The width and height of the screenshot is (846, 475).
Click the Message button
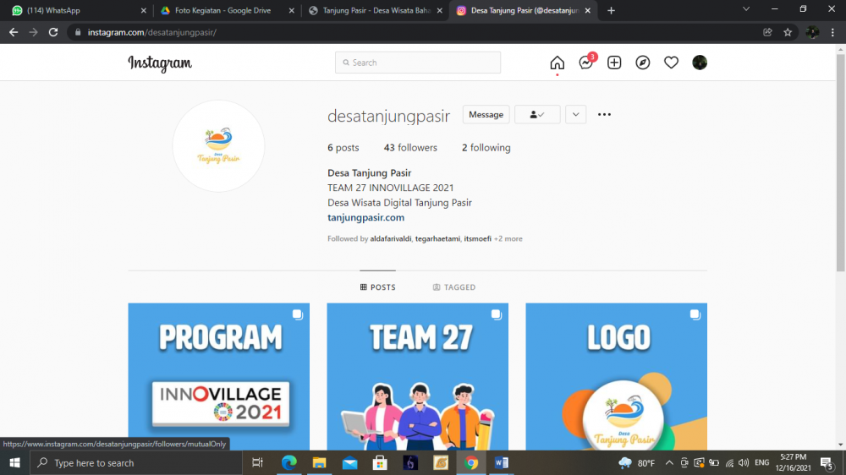click(486, 114)
